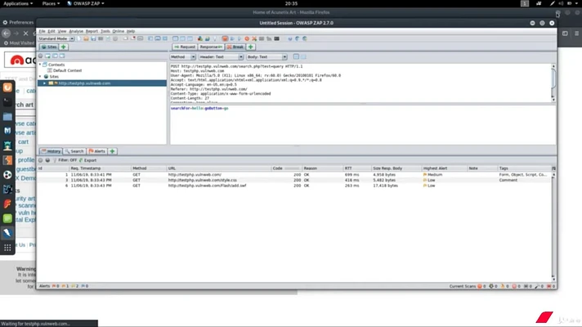Click the request header scrollbar
The height and width of the screenshot is (327, 582).
[x=553, y=83]
